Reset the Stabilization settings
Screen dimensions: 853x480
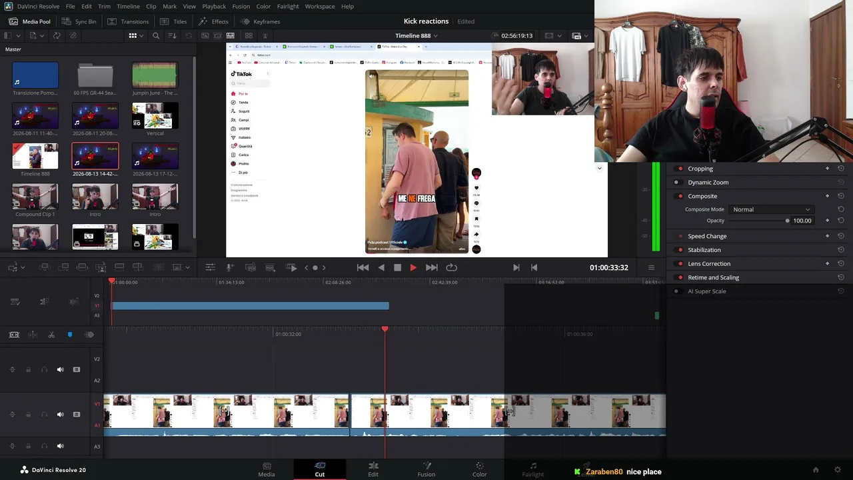[x=840, y=250]
